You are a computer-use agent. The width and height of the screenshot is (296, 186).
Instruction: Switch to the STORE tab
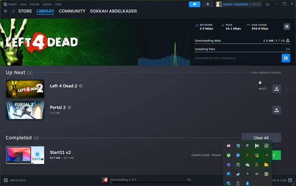pyautogui.click(x=25, y=11)
